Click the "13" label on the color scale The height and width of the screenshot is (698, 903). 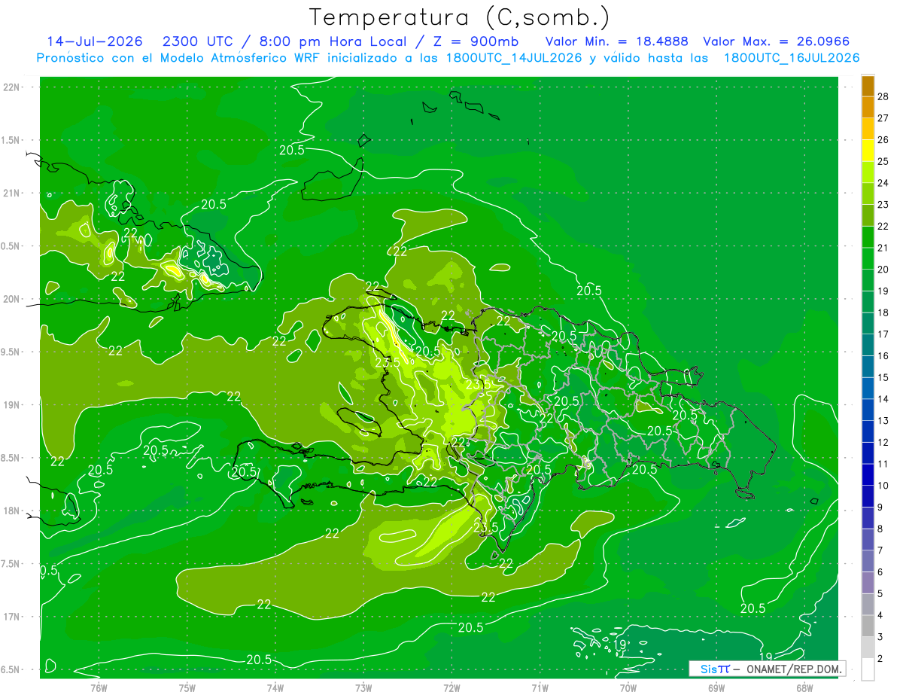point(883,421)
